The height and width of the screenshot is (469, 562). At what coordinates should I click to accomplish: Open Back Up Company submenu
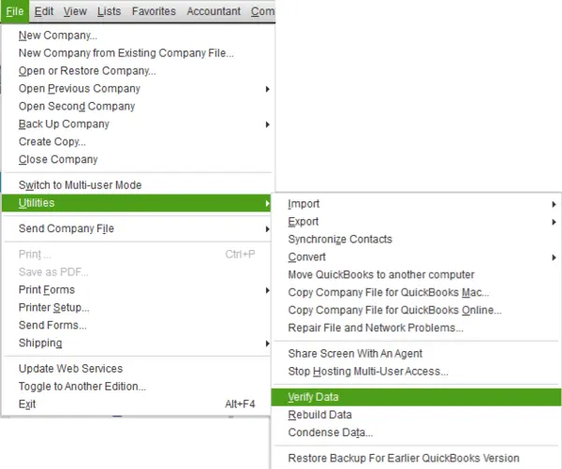click(64, 125)
